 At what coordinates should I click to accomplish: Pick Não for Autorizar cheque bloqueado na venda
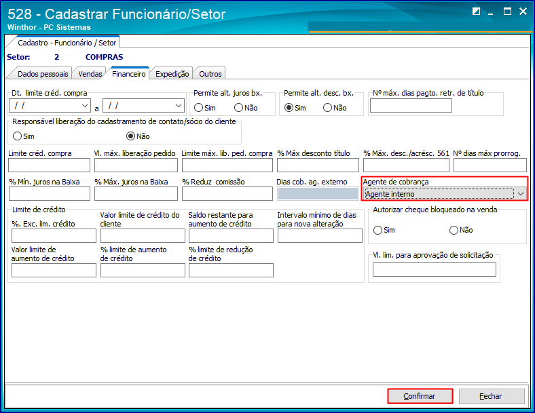461,230
